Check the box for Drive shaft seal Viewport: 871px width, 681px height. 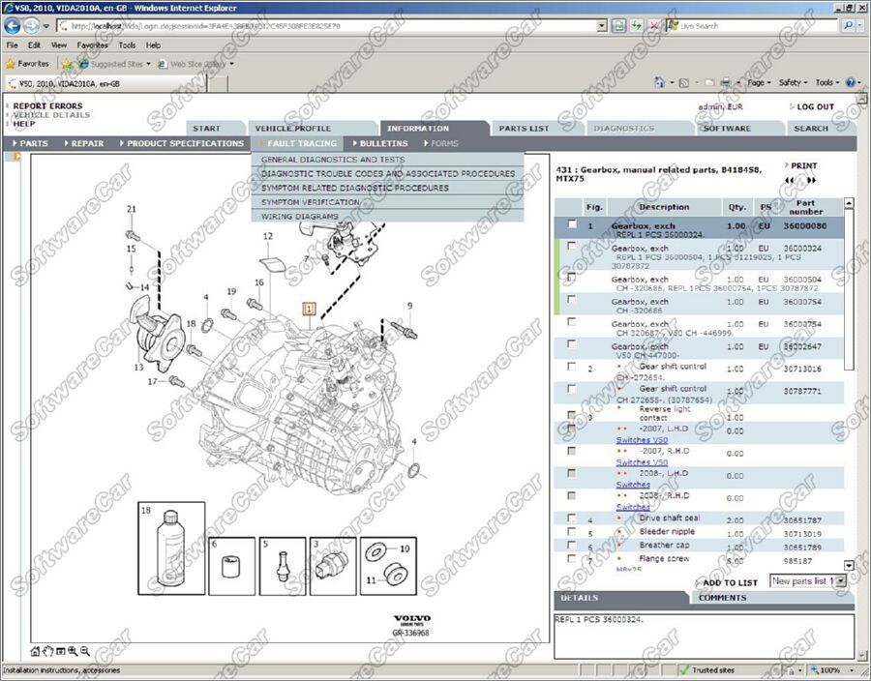tap(572, 519)
